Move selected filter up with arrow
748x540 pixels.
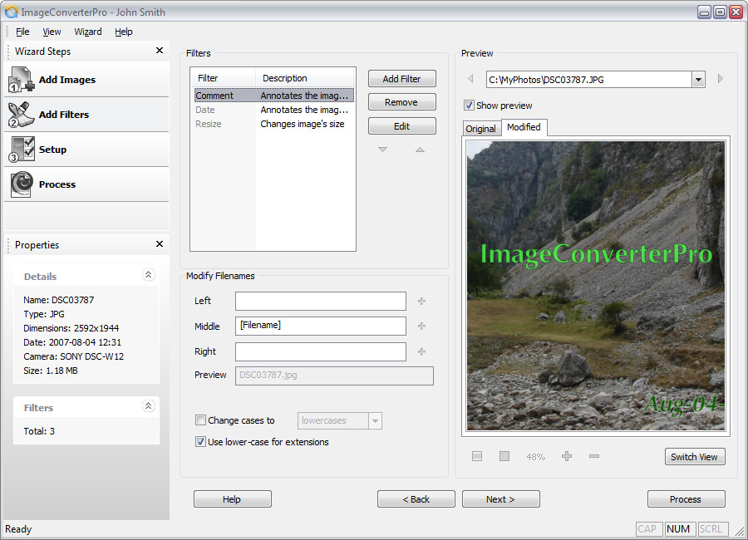coord(420,150)
